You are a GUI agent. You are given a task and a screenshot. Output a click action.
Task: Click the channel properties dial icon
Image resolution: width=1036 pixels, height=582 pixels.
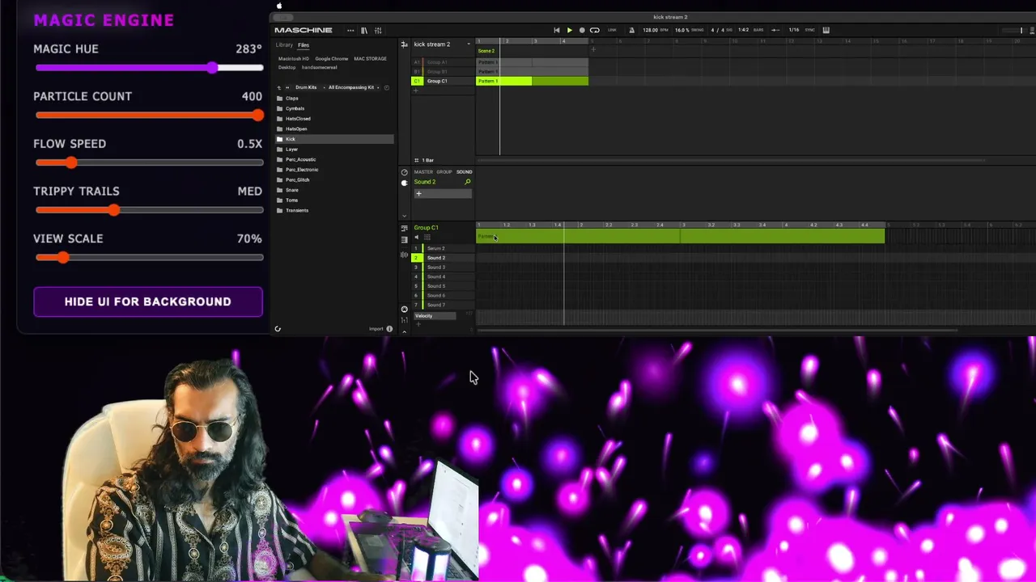pos(405,172)
